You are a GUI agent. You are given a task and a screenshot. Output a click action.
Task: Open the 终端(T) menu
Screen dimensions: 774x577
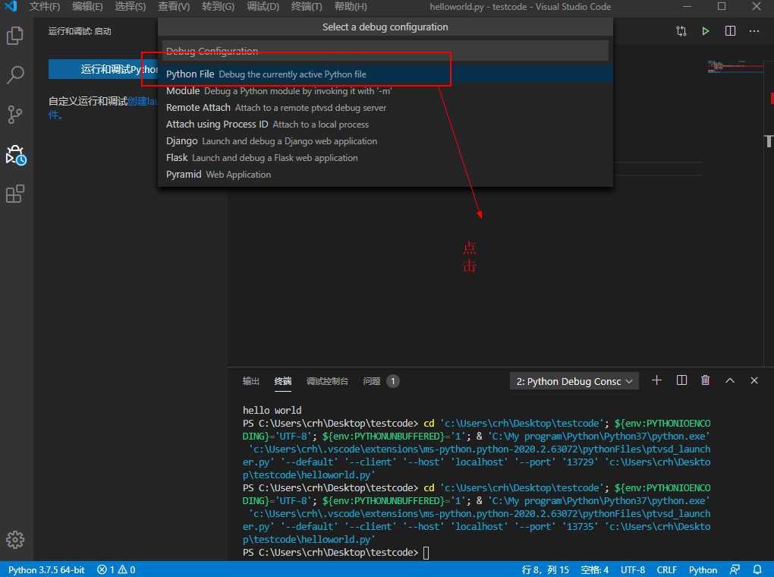point(307,6)
